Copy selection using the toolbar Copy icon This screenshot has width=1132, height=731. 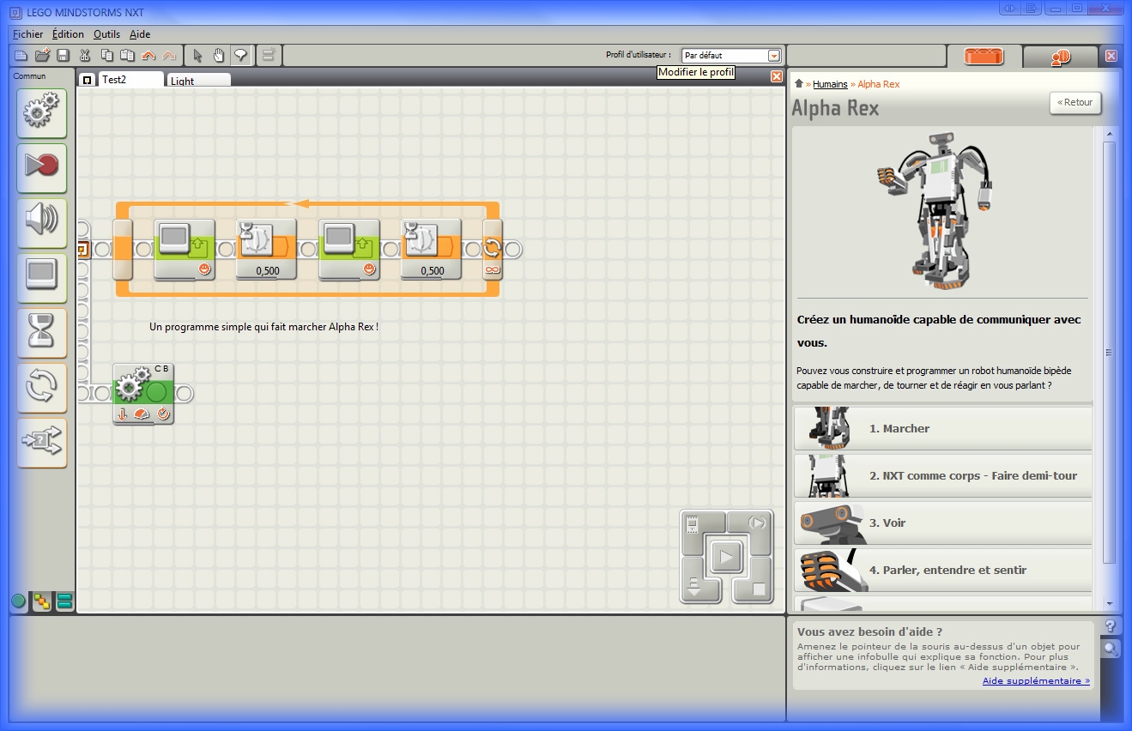tap(106, 56)
